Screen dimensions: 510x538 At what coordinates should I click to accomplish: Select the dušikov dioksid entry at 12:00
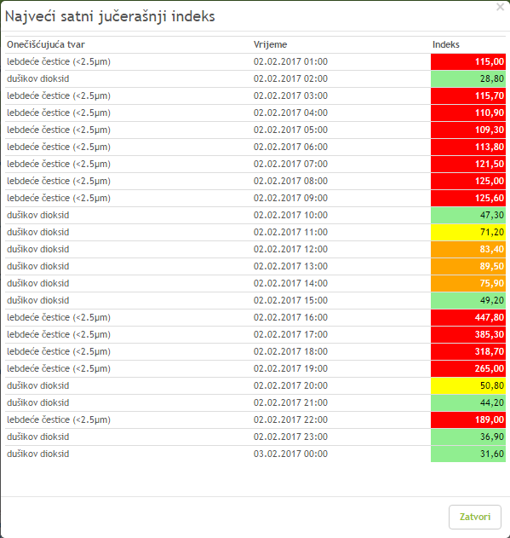click(x=38, y=249)
